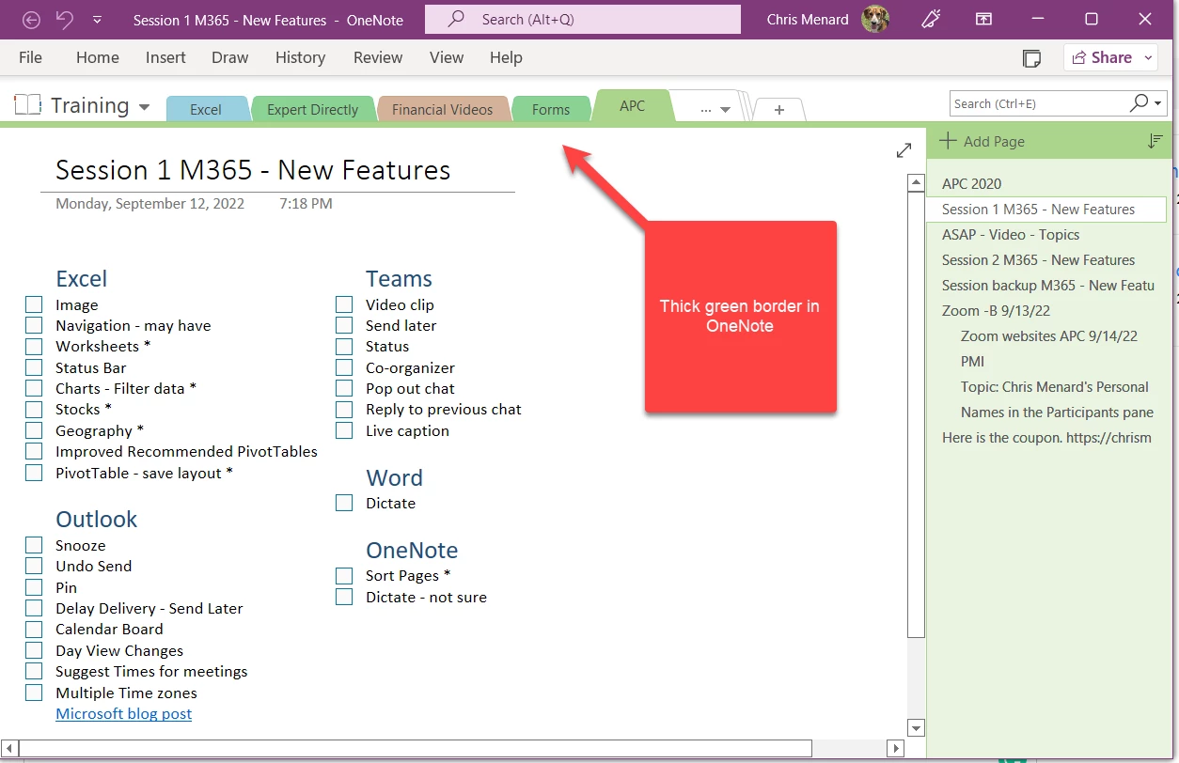Viewport: 1179px width, 763px height.
Task: Switch to the Financial Videos section tab
Action: pos(442,109)
